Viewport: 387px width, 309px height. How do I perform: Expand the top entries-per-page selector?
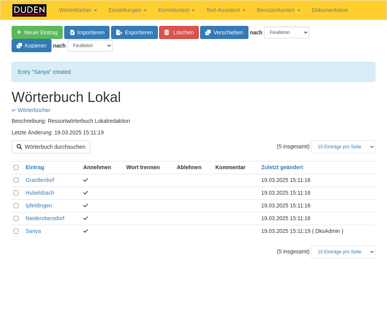click(x=343, y=147)
